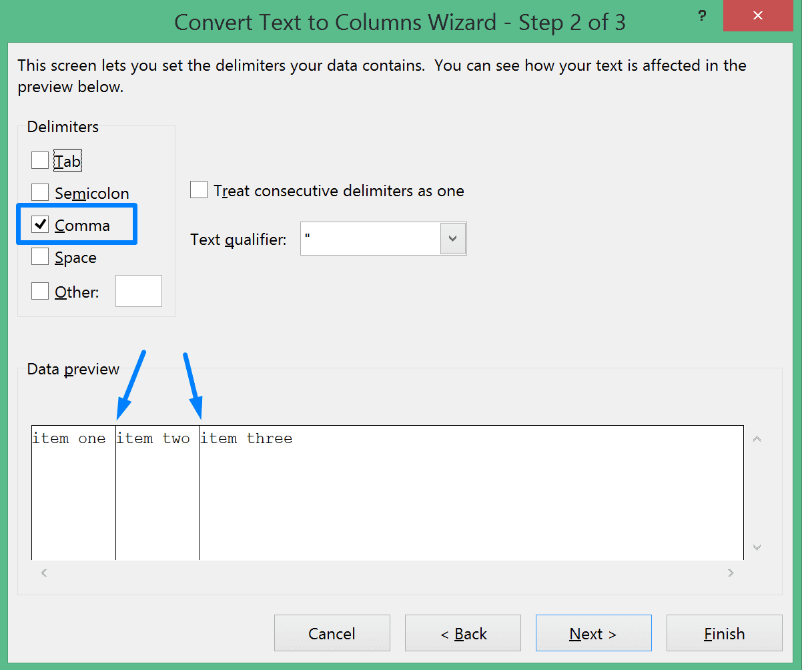This screenshot has width=802, height=670.
Task: Advance to step 3 with Next
Action: point(593,633)
